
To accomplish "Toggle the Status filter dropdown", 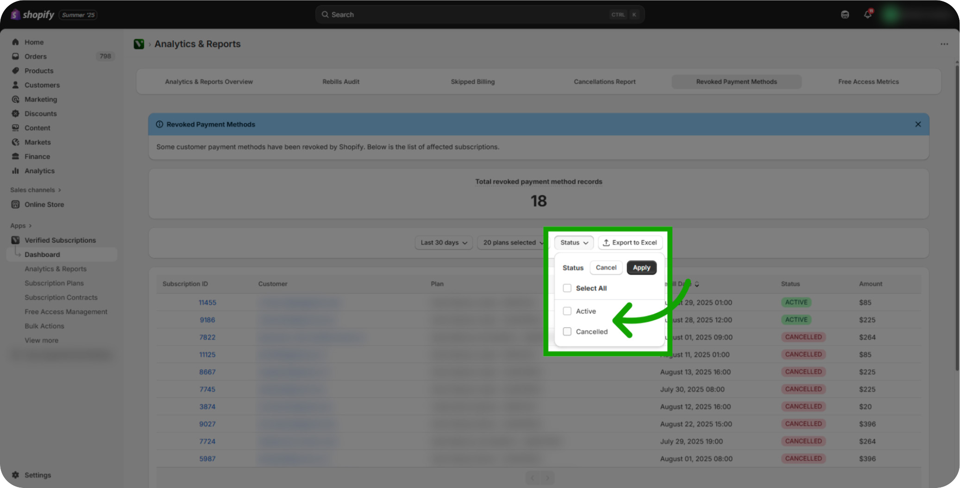I will coord(574,243).
